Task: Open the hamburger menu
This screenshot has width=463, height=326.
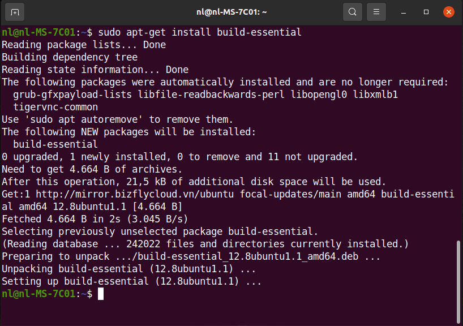Action: tap(376, 12)
